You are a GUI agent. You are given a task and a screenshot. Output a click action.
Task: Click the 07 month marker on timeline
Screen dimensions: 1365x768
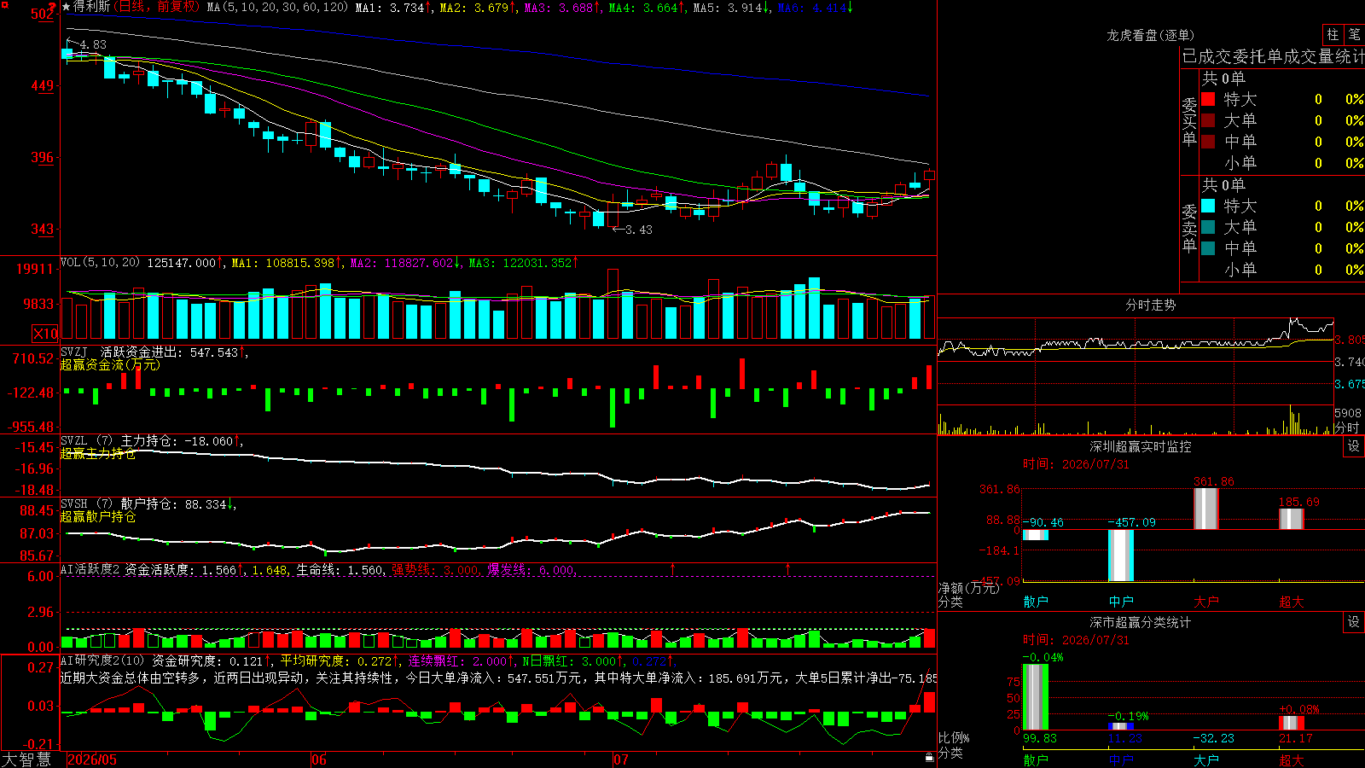[x=621, y=759]
